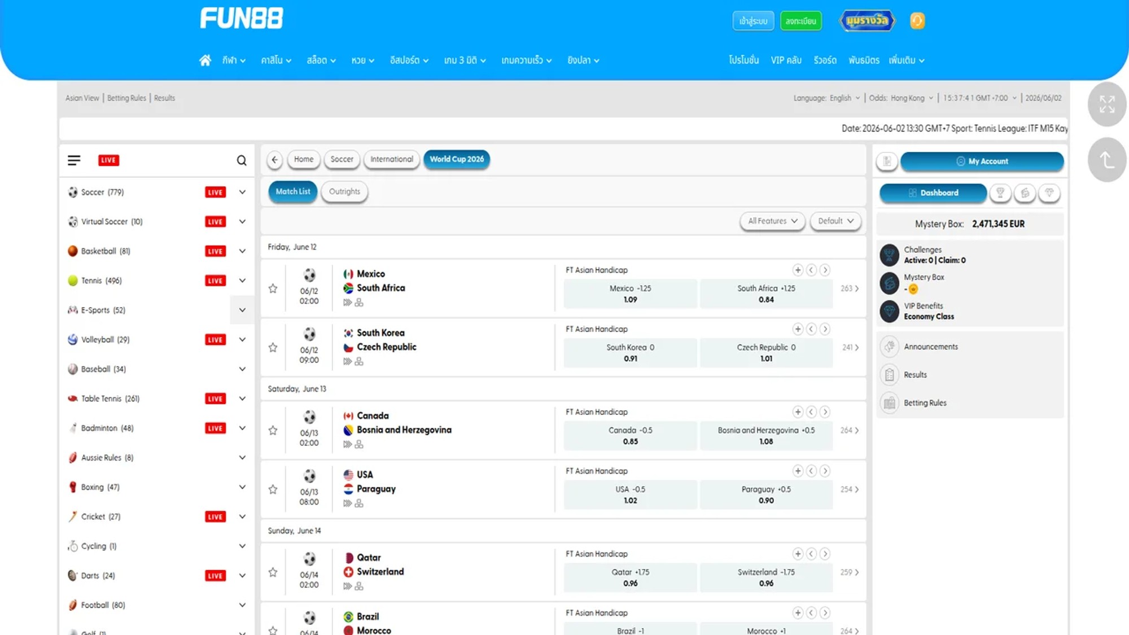Select South Africa +1.25 odds 0.84
This screenshot has height=635, width=1129.
click(x=766, y=294)
